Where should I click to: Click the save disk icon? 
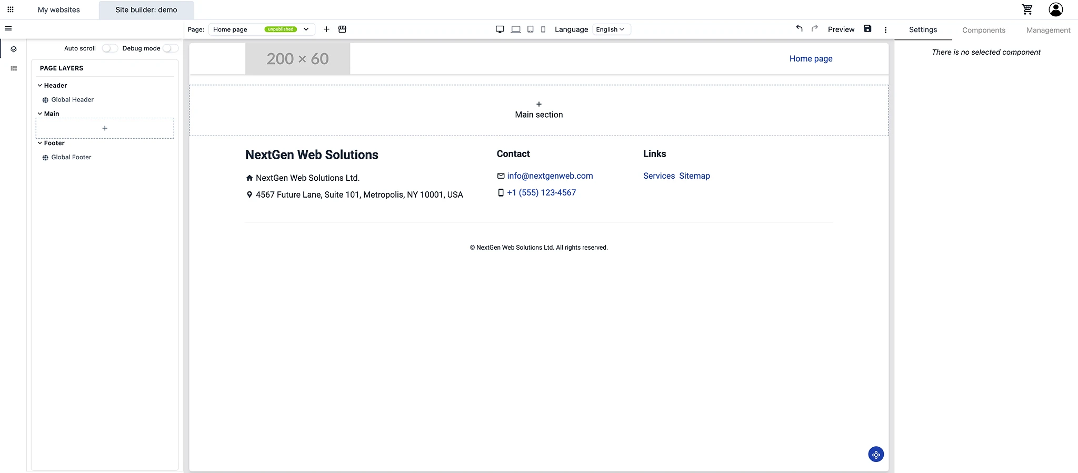click(x=867, y=29)
